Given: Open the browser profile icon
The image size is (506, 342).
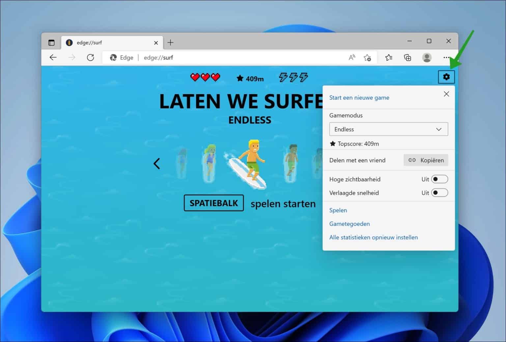Looking at the screenshot, I should coord(427,57).
